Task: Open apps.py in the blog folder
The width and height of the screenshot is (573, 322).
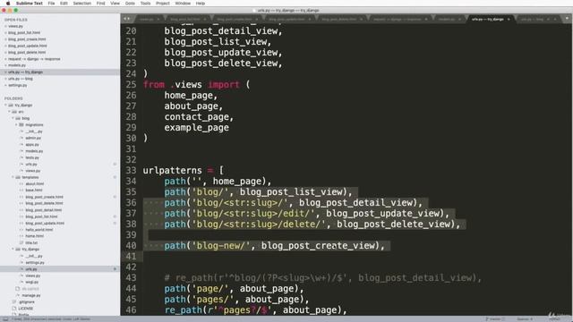Action: [32, 145]
